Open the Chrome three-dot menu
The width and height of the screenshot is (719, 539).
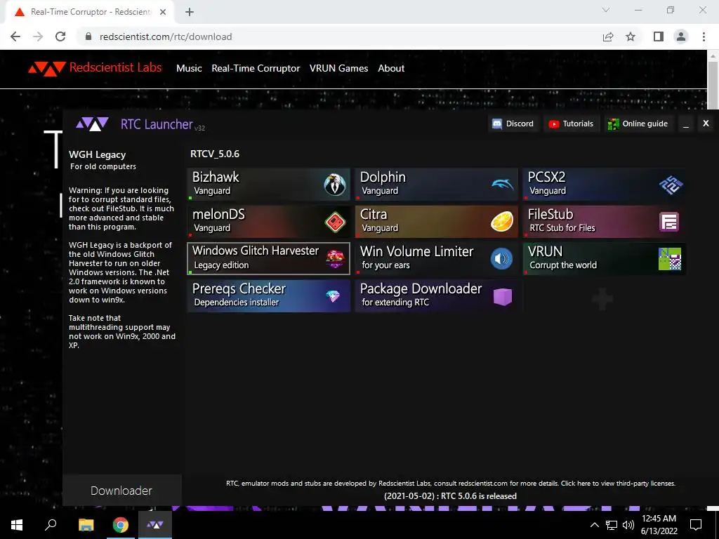pos(704,36)
